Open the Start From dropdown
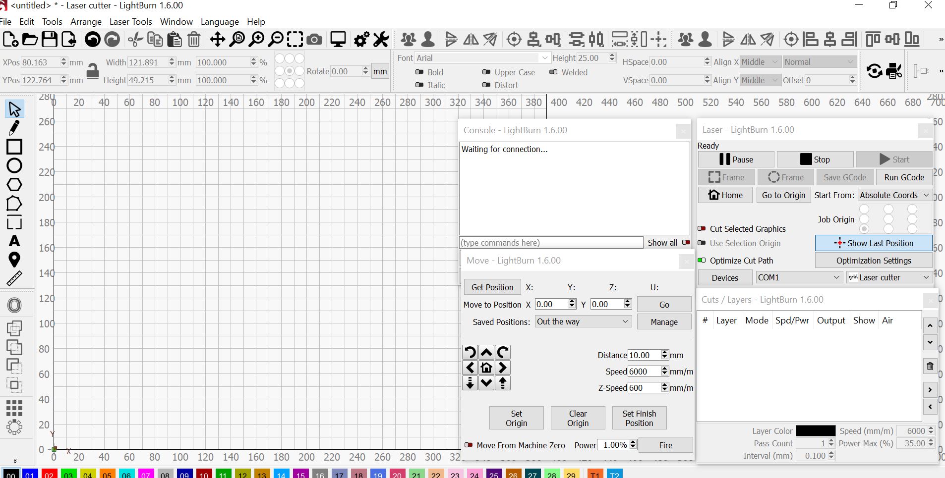The width and height of the screenshot is (945, 478). point(894,195)
